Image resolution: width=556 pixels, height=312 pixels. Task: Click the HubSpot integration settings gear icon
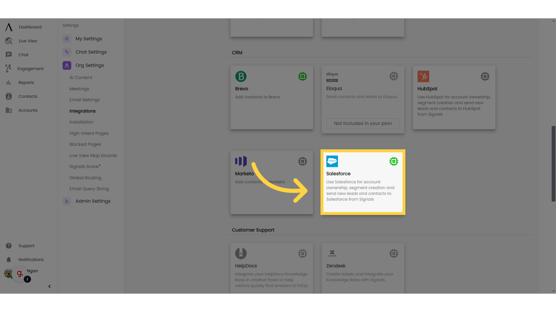pyautogui.click(x=485, y=76)
